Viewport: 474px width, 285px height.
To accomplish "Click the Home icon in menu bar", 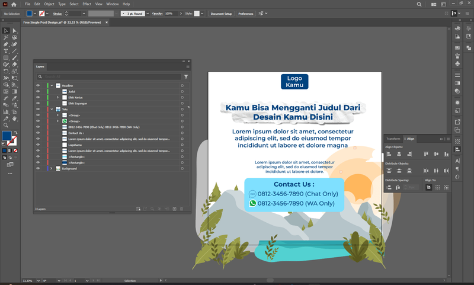I will [x=14, y=4].
